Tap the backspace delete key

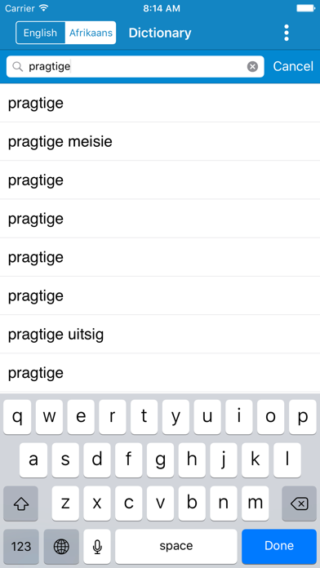(300, 504)
